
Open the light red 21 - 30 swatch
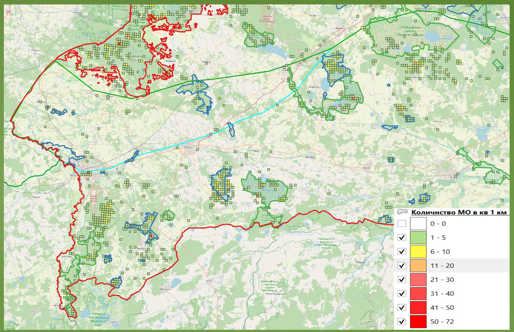click(x=418, y=280)
